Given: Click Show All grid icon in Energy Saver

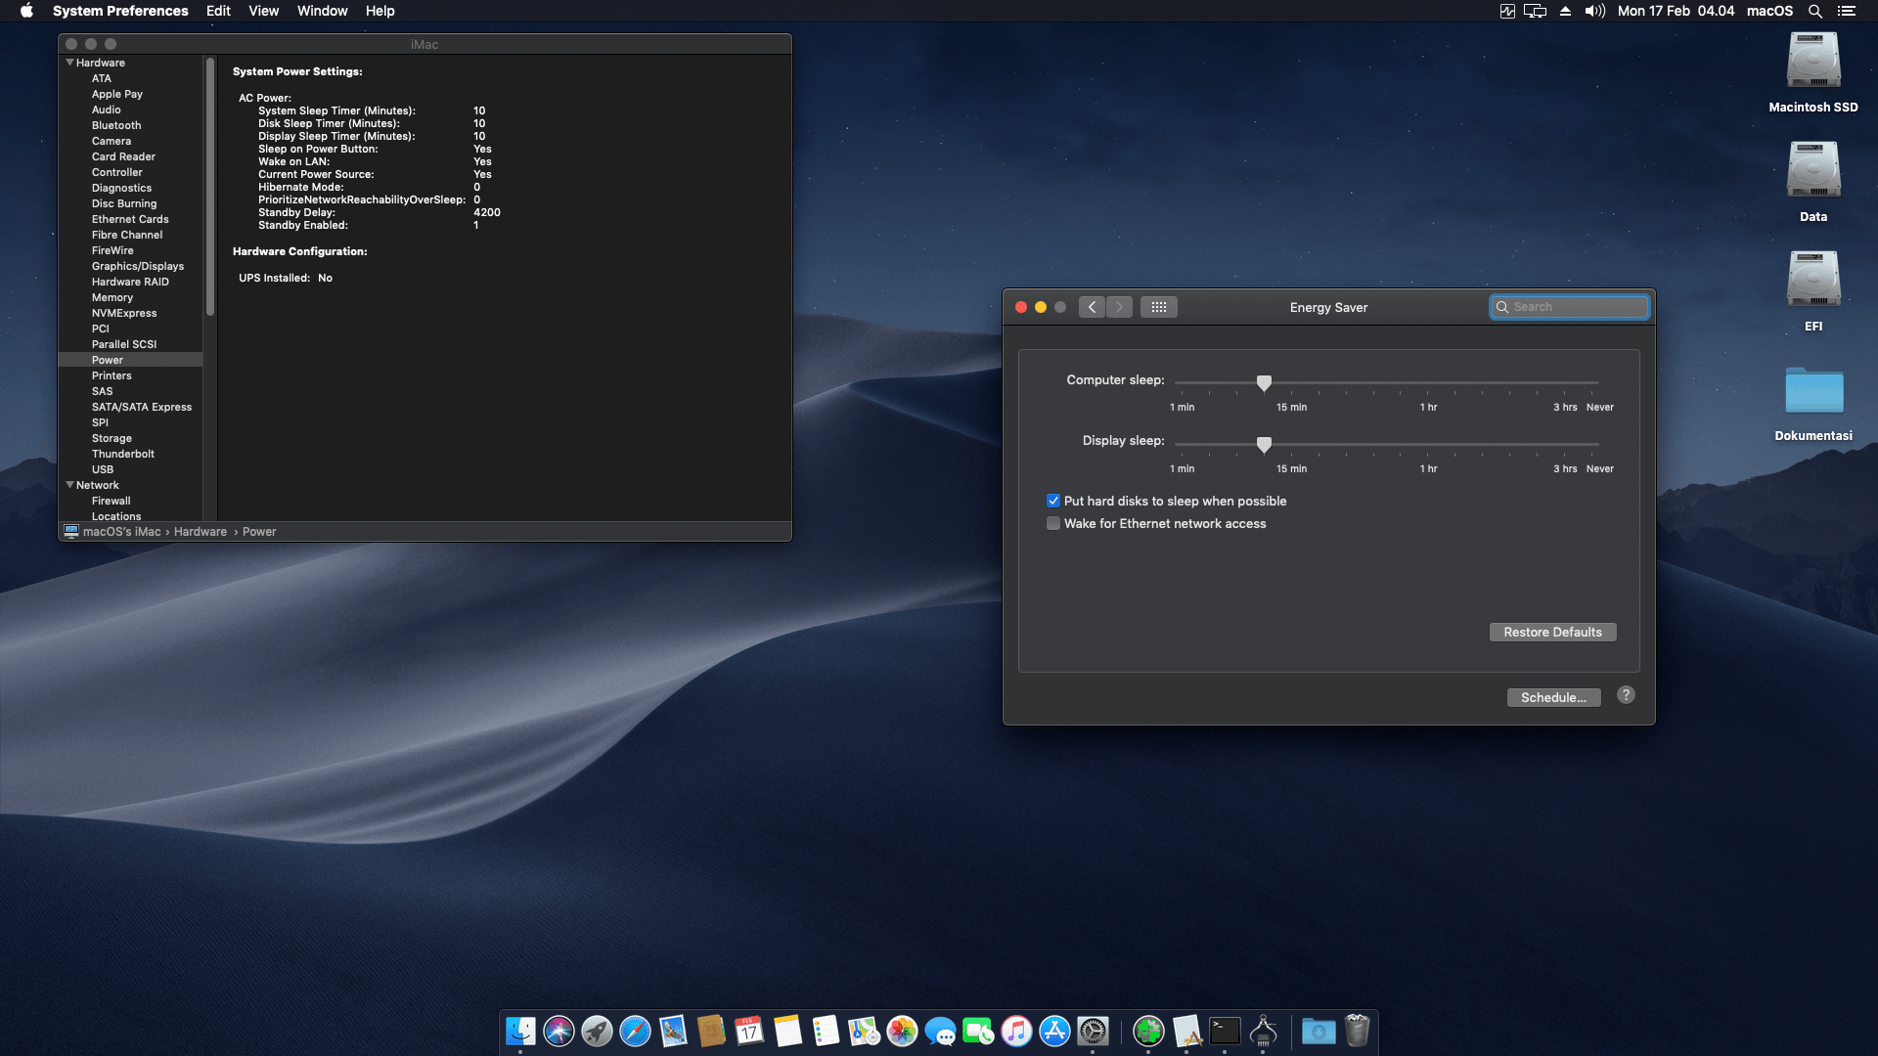Looking at the screenshot, I should pos(1158,307).
